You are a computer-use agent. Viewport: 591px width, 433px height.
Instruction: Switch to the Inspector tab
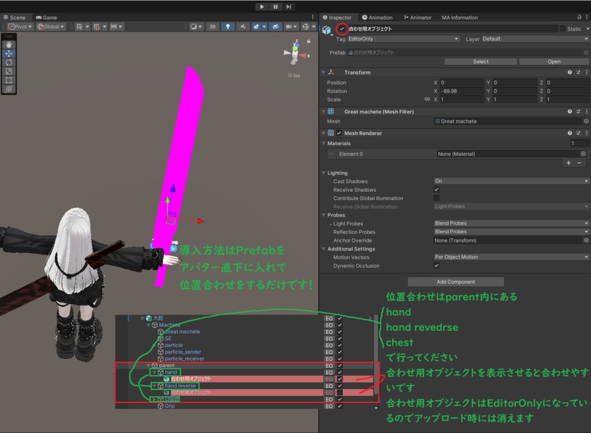(x=337, y=17)
